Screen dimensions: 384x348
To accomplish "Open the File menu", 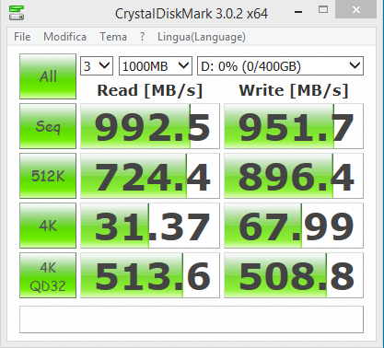I will click(x=22, y=37).
